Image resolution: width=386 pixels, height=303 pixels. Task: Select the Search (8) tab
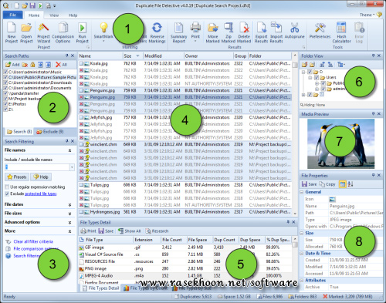[x=19, y=132]
